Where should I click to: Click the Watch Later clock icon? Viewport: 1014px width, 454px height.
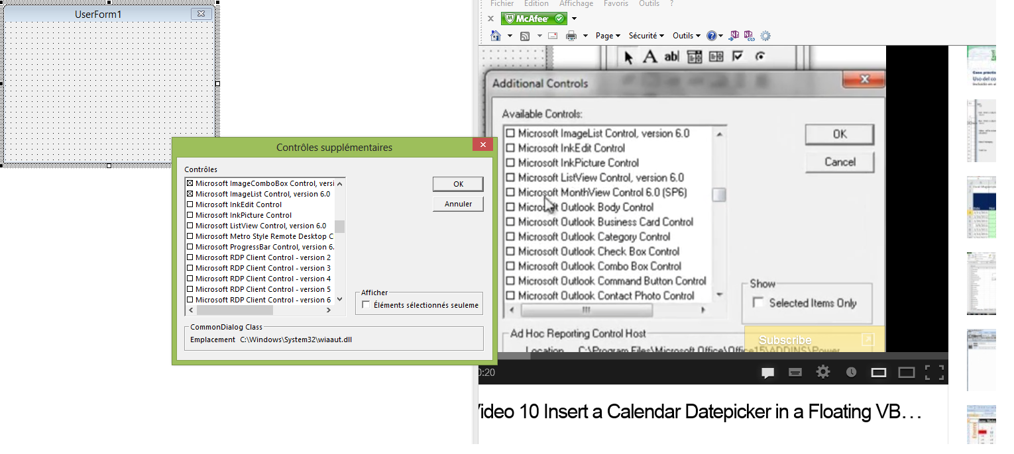(x=852, y=373)
